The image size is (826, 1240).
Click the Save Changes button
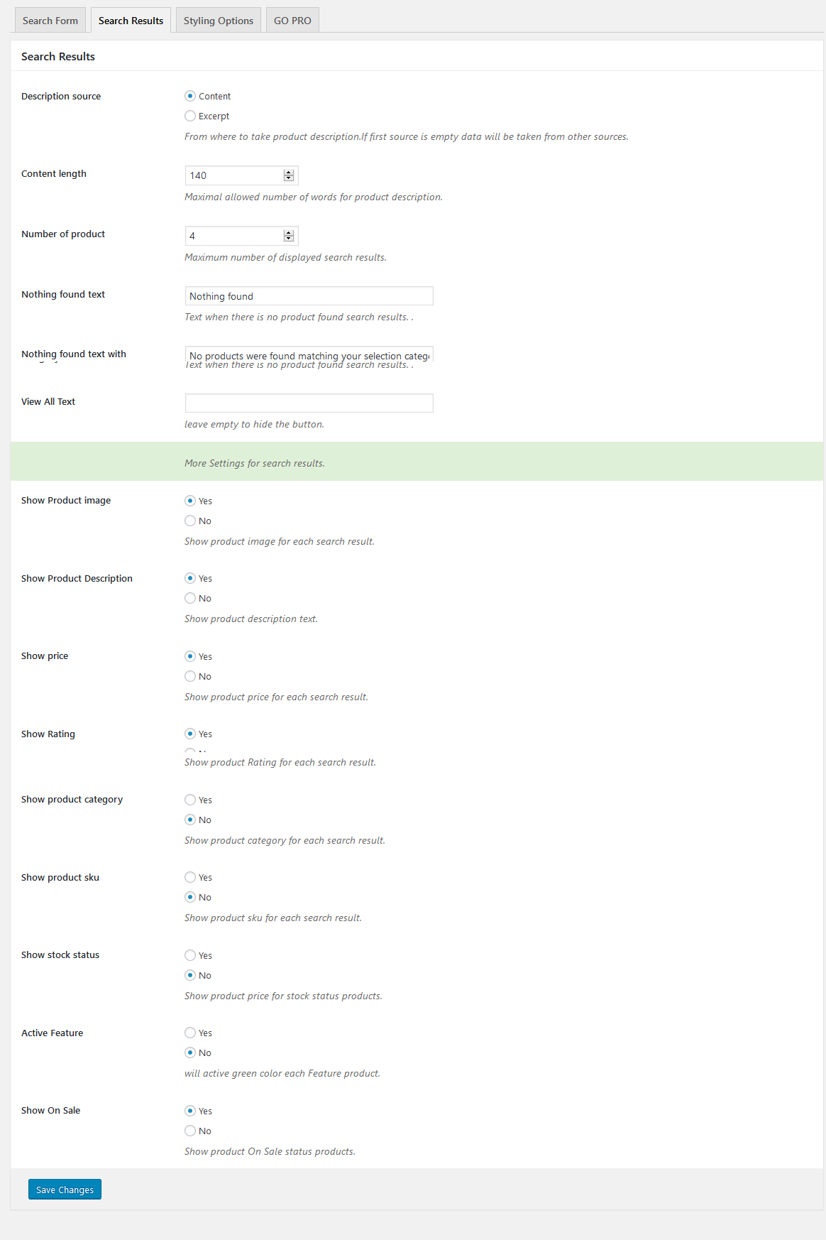click(x=65, y=1190)
